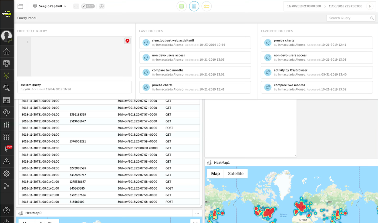Click the Search Query input field
The height and width of the screenshot is (223, 378).
348,18
